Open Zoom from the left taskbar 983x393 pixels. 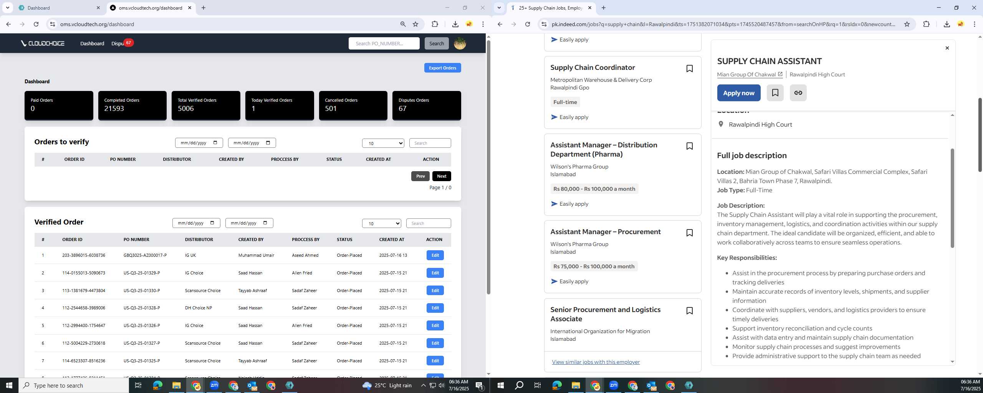(214, 385)
